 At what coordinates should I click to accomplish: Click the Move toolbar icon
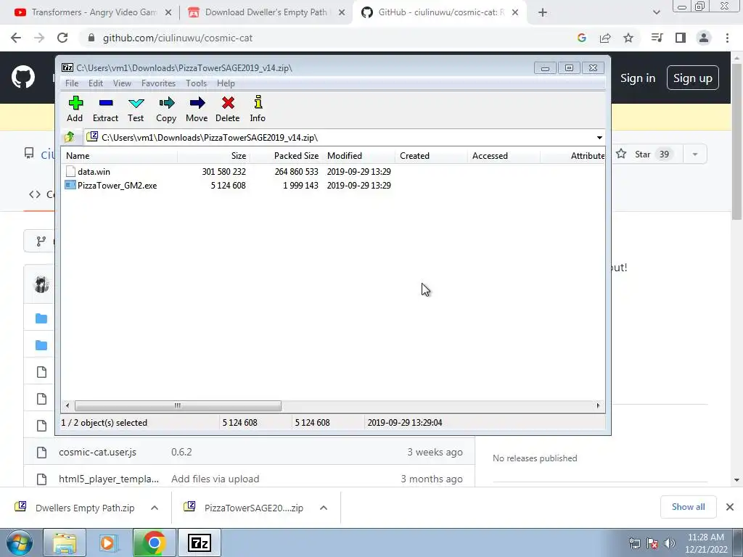point(197,109)
